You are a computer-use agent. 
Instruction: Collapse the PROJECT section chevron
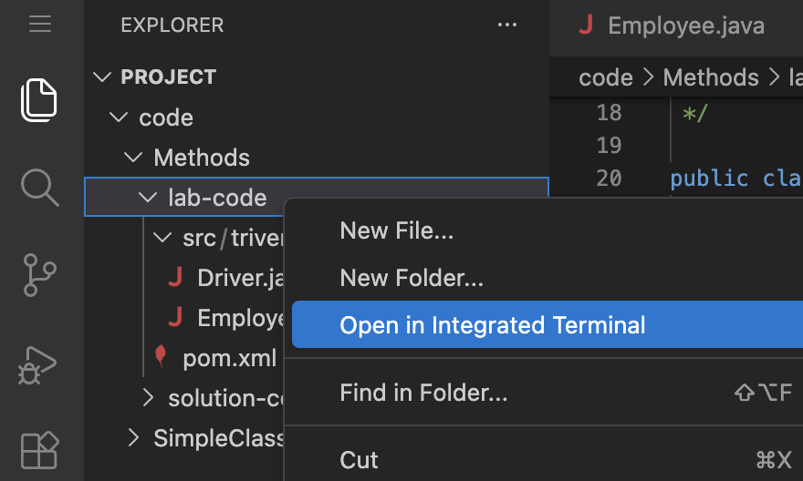tap(102, 77)
